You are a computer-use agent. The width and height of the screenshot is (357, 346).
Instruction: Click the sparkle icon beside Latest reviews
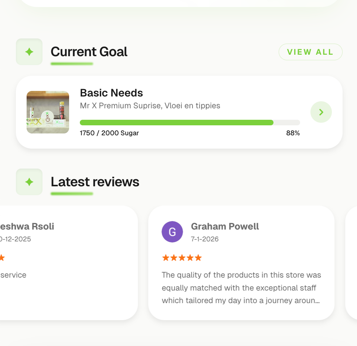coord(29,182)
